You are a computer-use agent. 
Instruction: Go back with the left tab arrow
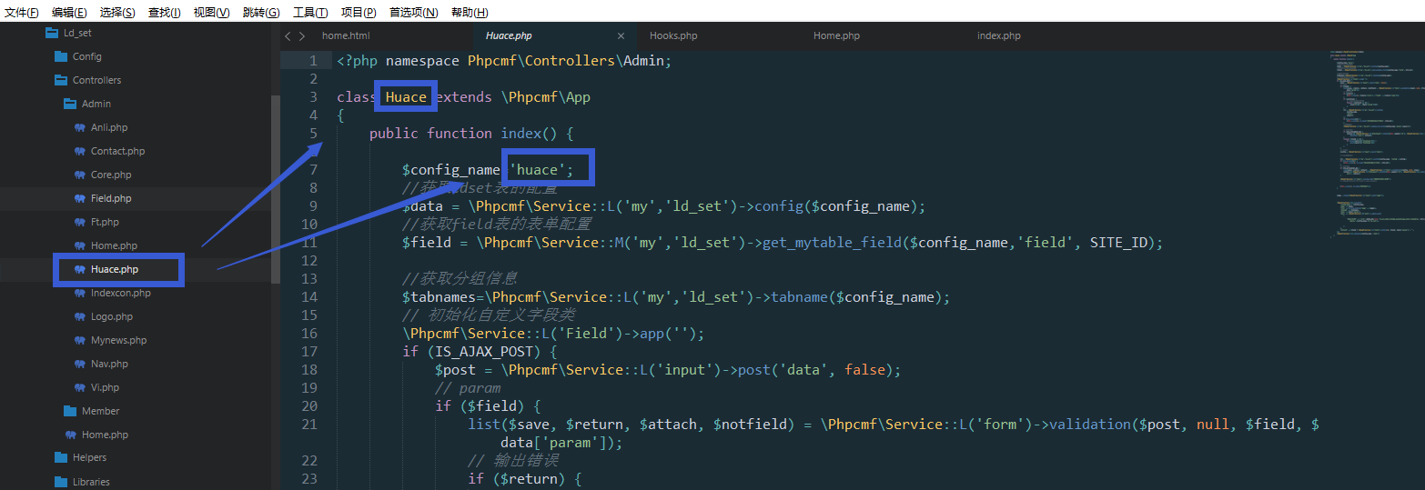point(288,36)
